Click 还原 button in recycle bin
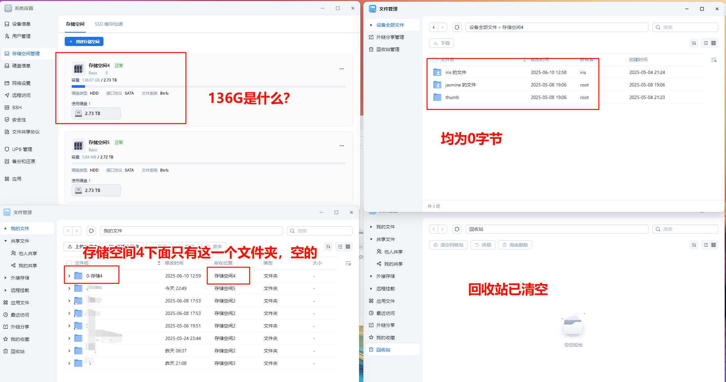726x382 pixels. 483,245
